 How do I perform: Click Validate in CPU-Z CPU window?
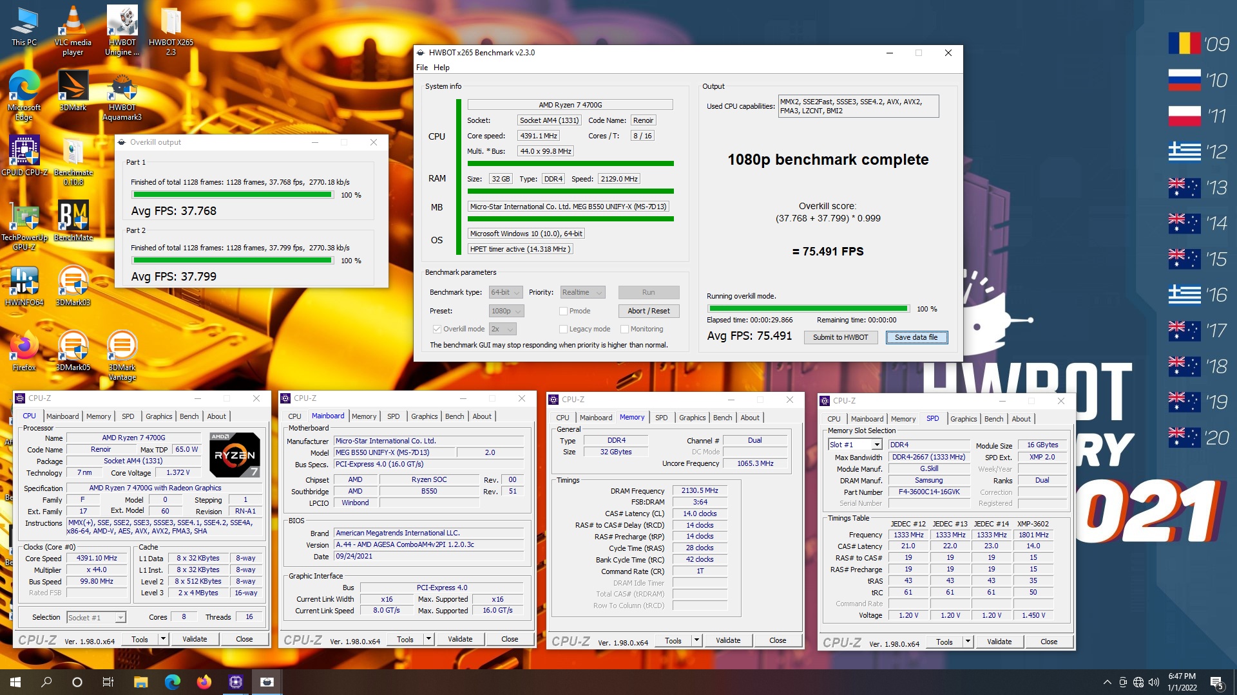click(195, 639)
